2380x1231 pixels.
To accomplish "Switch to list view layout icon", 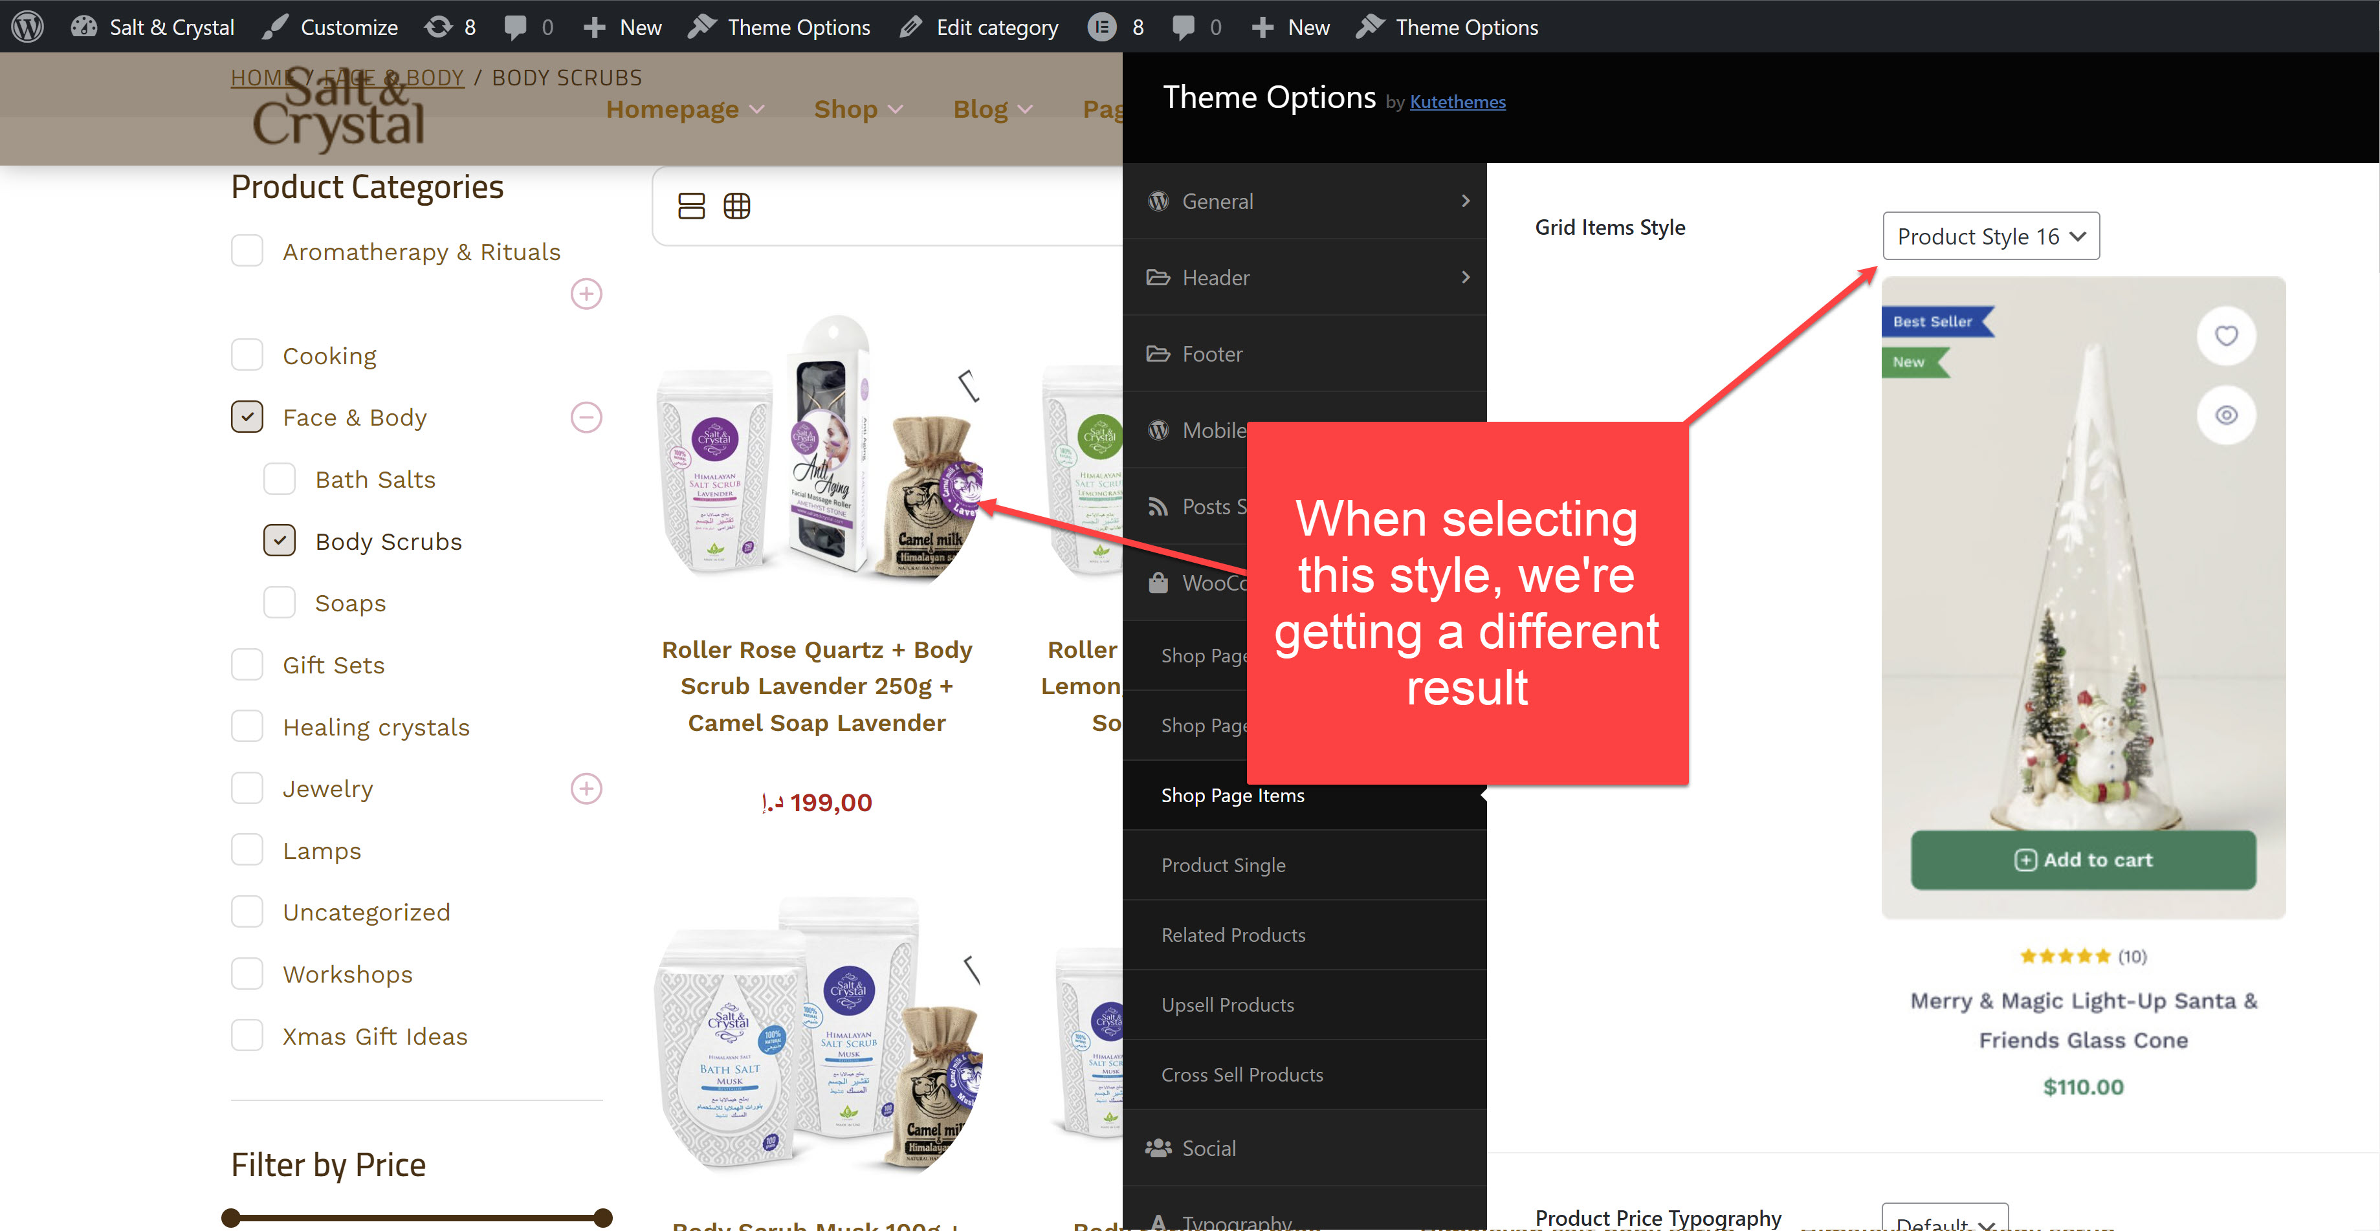I will coord(691,205).
